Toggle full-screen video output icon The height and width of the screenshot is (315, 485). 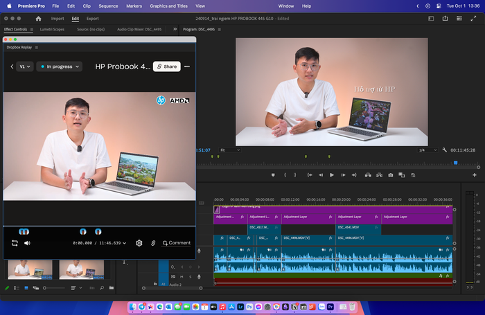[473, 19]
